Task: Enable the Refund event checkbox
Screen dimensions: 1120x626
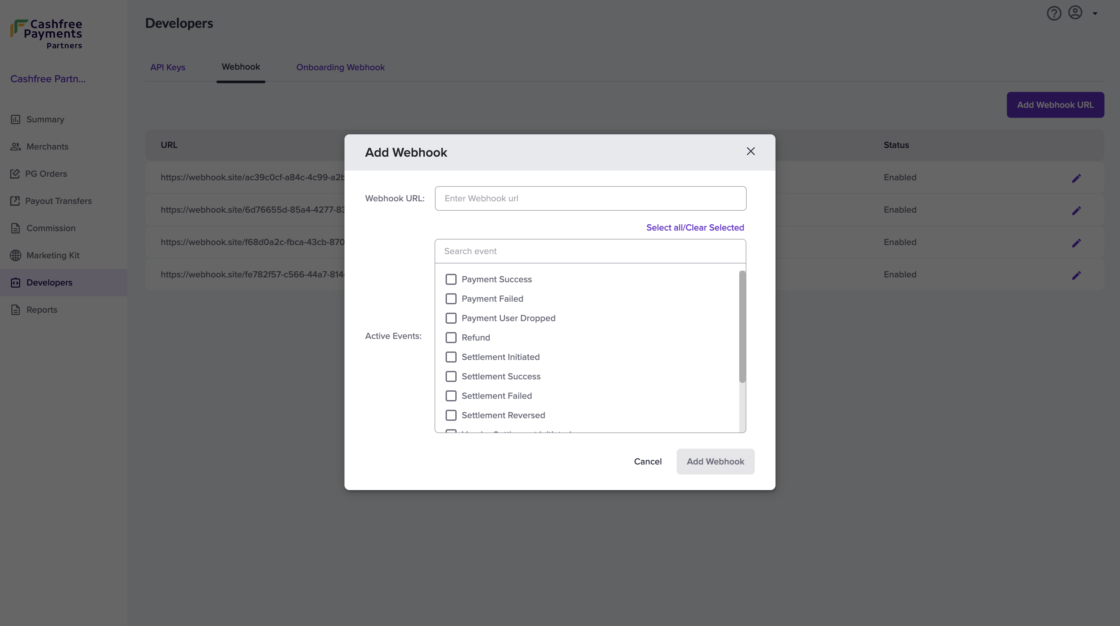Action: 451,337
